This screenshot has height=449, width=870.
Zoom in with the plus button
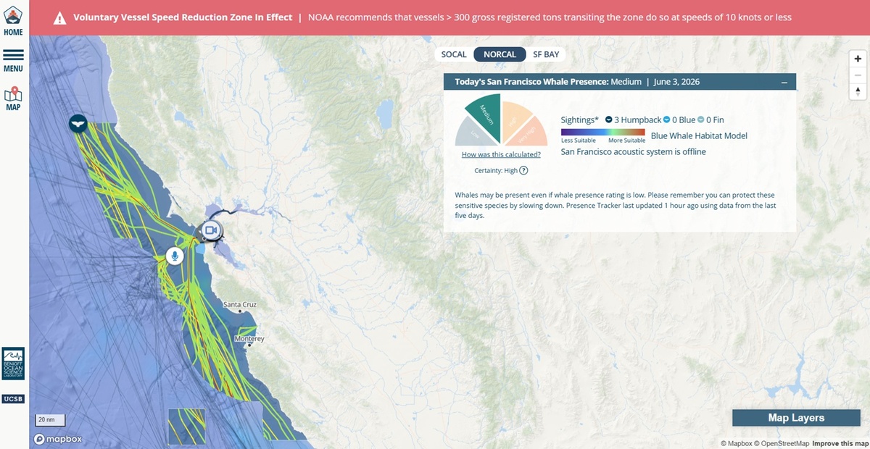pos(858,59)
